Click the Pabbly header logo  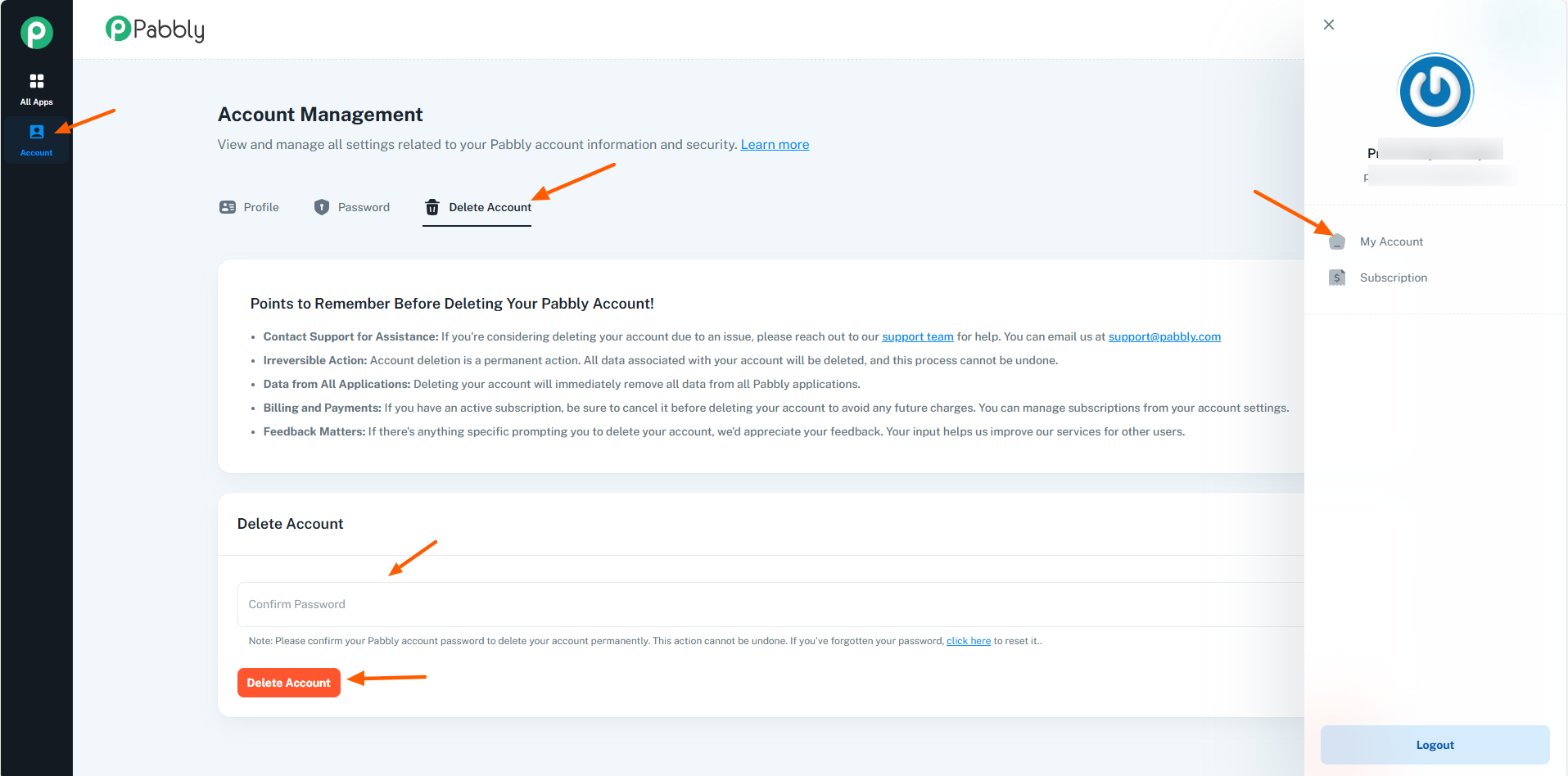coord(155,29)
